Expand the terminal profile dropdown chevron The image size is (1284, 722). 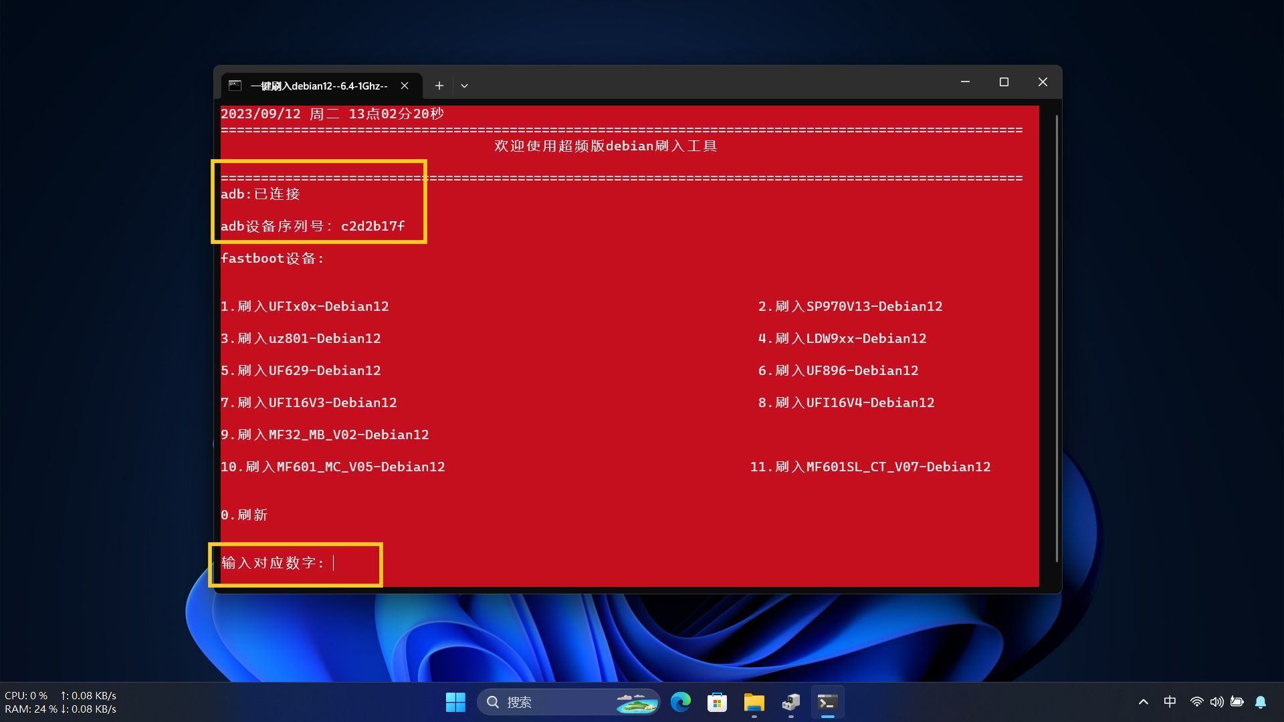(x=464, y=86)
